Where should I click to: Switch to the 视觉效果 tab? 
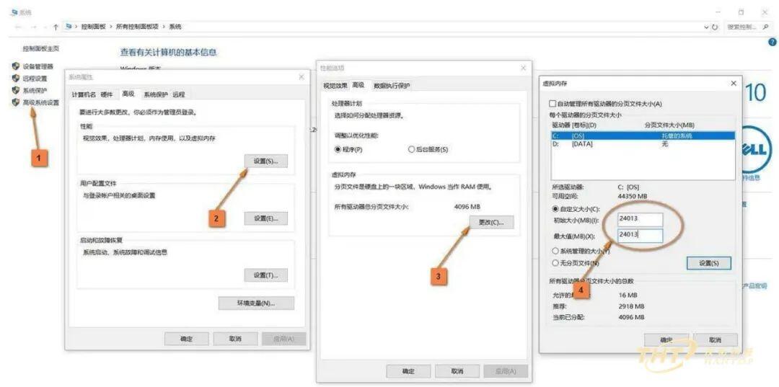[x=335, y=86]
